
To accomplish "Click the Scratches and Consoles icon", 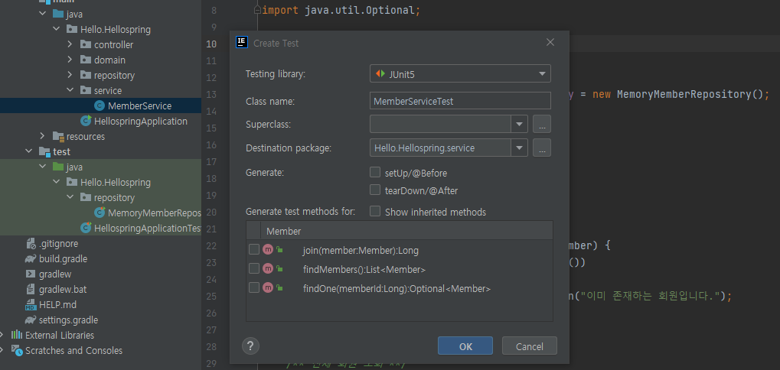I will click(17, 351).
